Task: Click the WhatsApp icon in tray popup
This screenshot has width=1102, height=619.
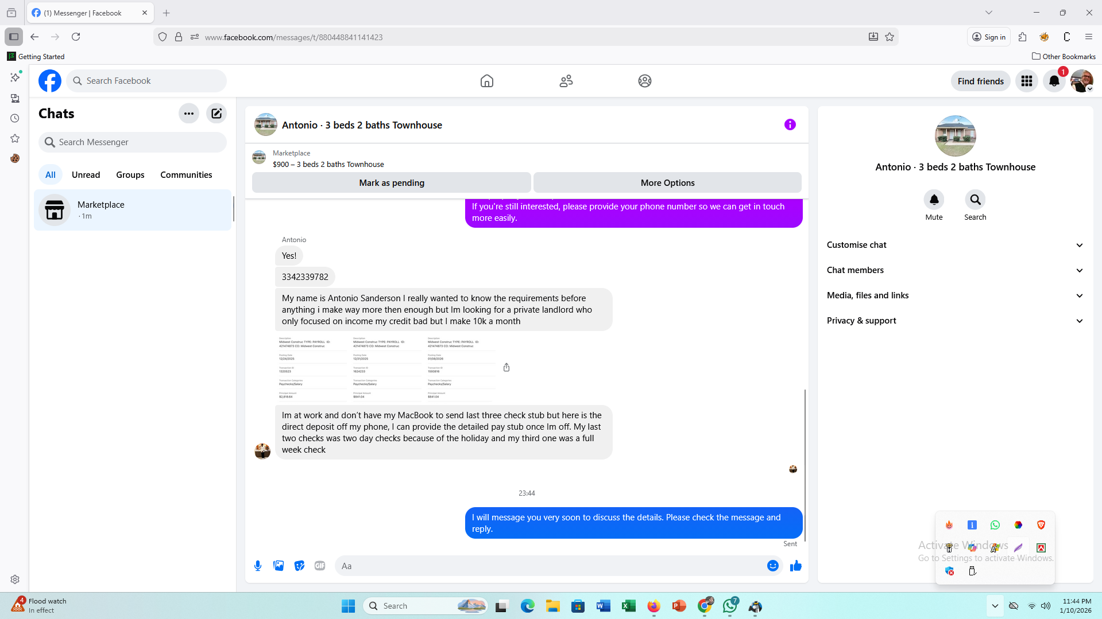Action: point(995,525)
